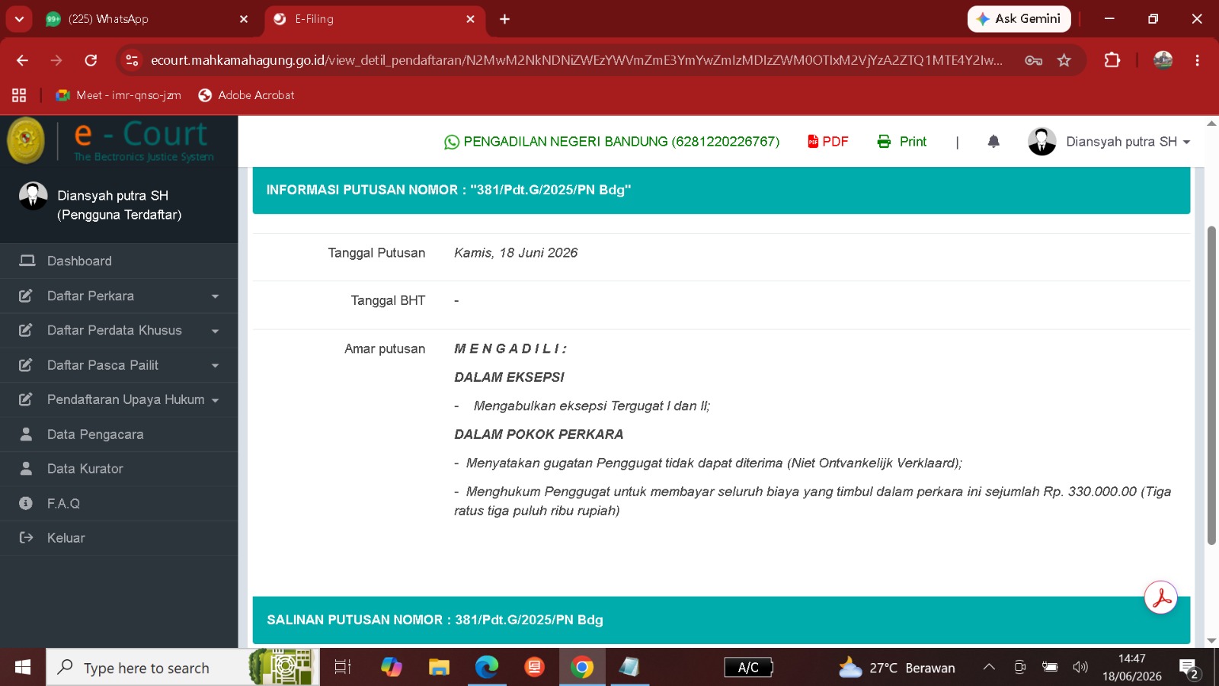Click 27°C Berawan weather widget
This screenshot has width=1219, height=686.
click(897, 668)
